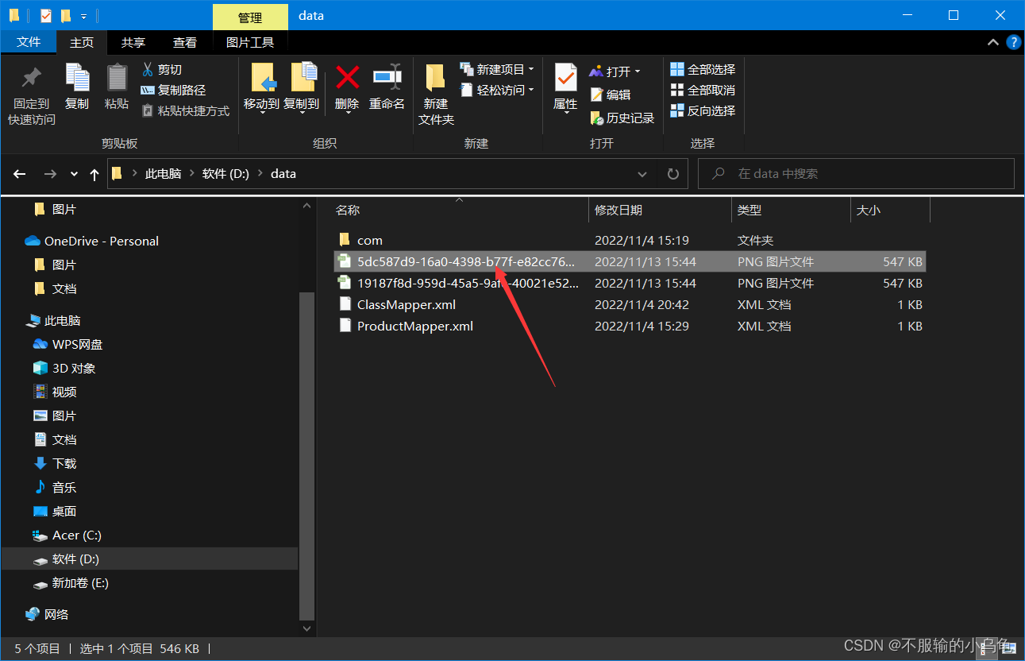Select PNG file starting with 19187f8d
1025x661 pixels.
click(x=629, y=283)
